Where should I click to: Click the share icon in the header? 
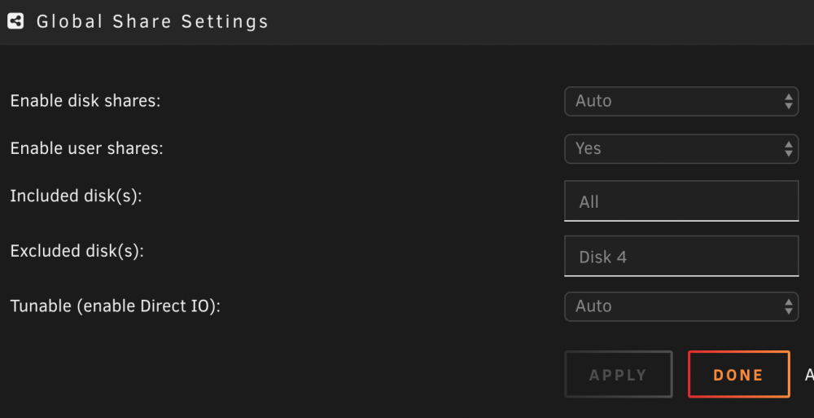(15, 21)
